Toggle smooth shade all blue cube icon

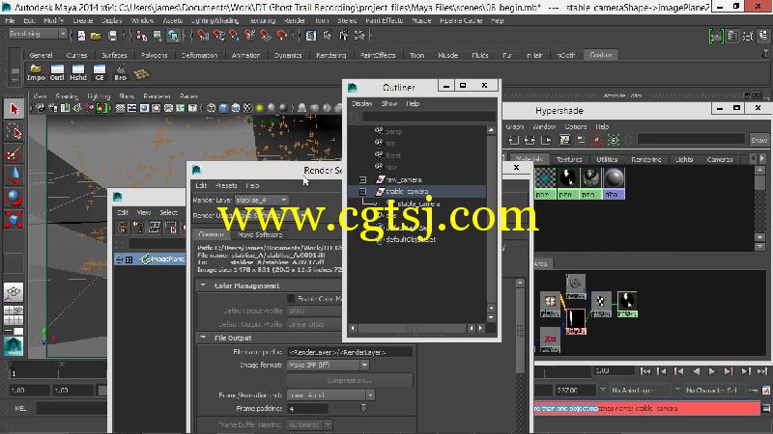coord(223,108)
